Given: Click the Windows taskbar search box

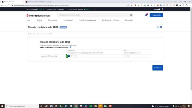Looking at the screenshot, I should pos(22,106).
